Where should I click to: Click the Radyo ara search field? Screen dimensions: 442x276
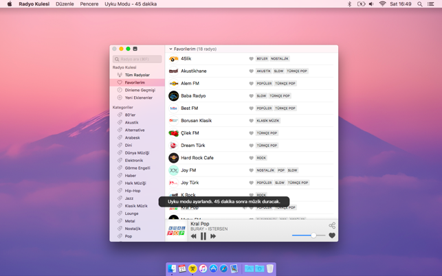tap(137, 59)
